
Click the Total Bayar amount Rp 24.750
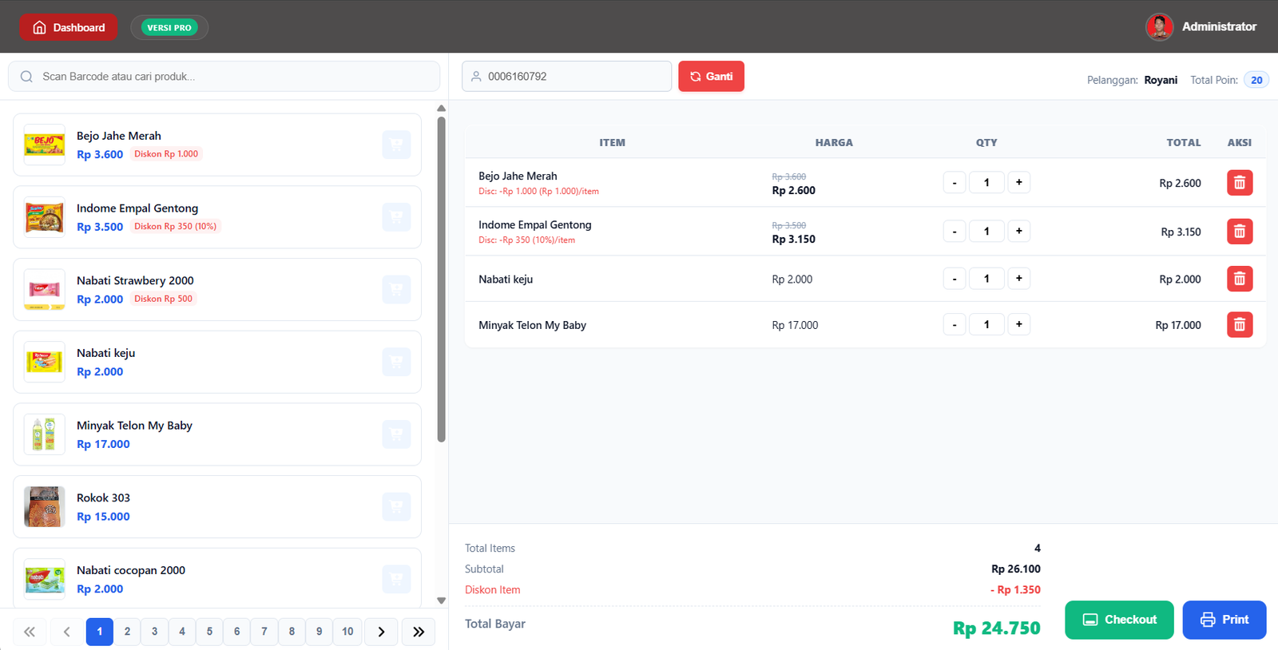[x=996, y=628]
